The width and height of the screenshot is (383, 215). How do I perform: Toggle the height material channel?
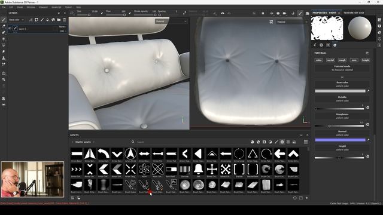coord(366,60)
